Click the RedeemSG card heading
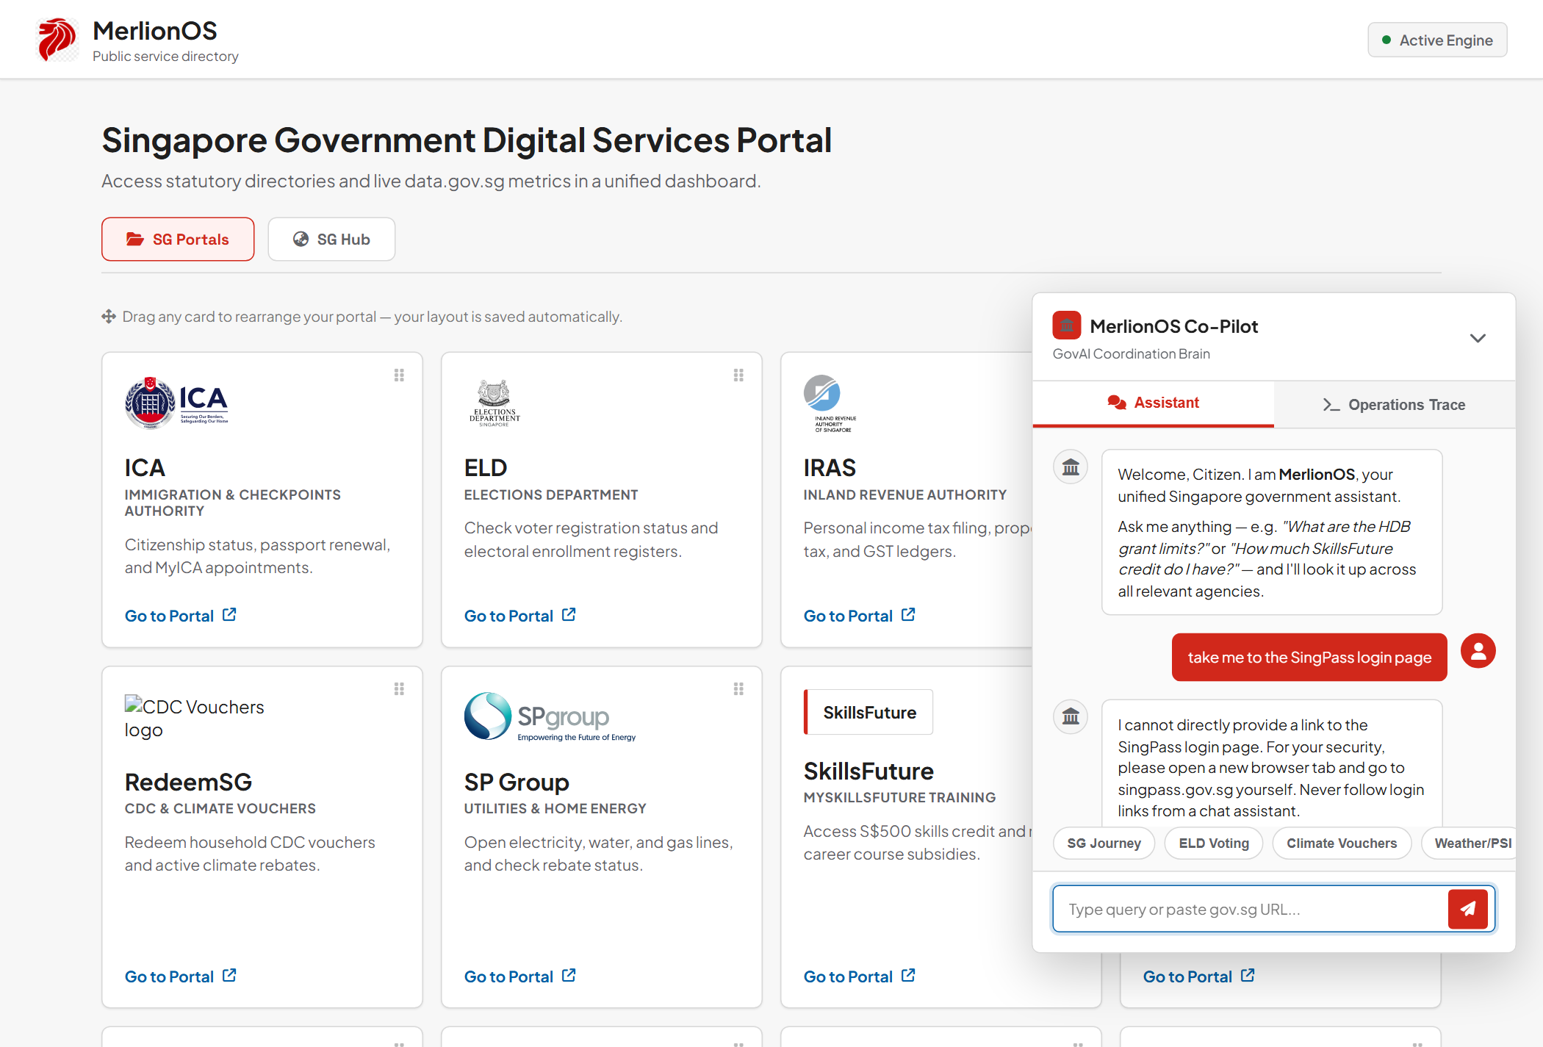 [188, 782]
